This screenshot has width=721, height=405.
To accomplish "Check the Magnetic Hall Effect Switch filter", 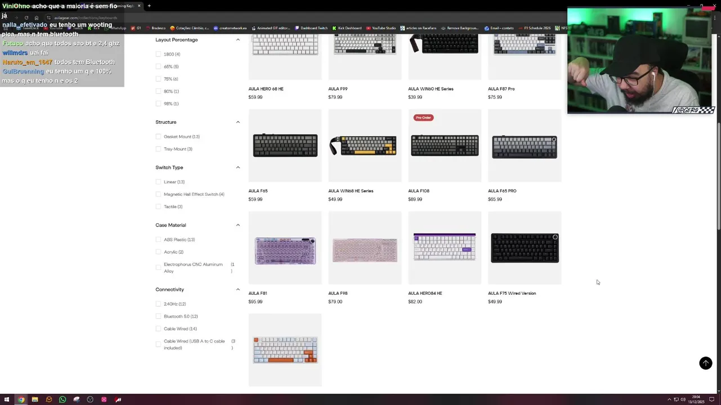I will click(x=158, y=194).
